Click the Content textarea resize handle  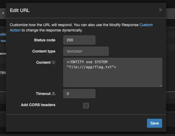(x=161, y=85)
